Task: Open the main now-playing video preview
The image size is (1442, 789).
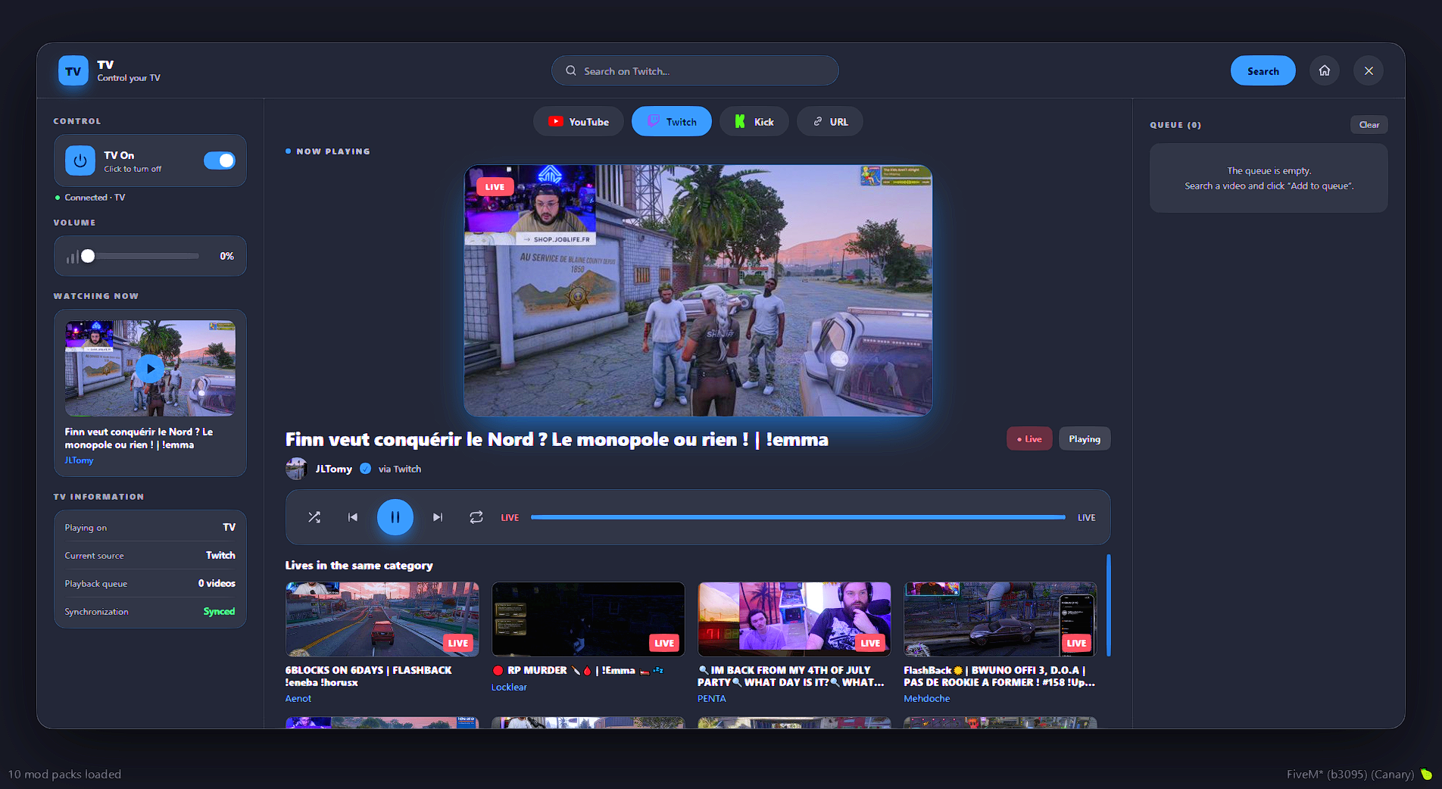Action: pyautogui.click(x=698, y=291)
